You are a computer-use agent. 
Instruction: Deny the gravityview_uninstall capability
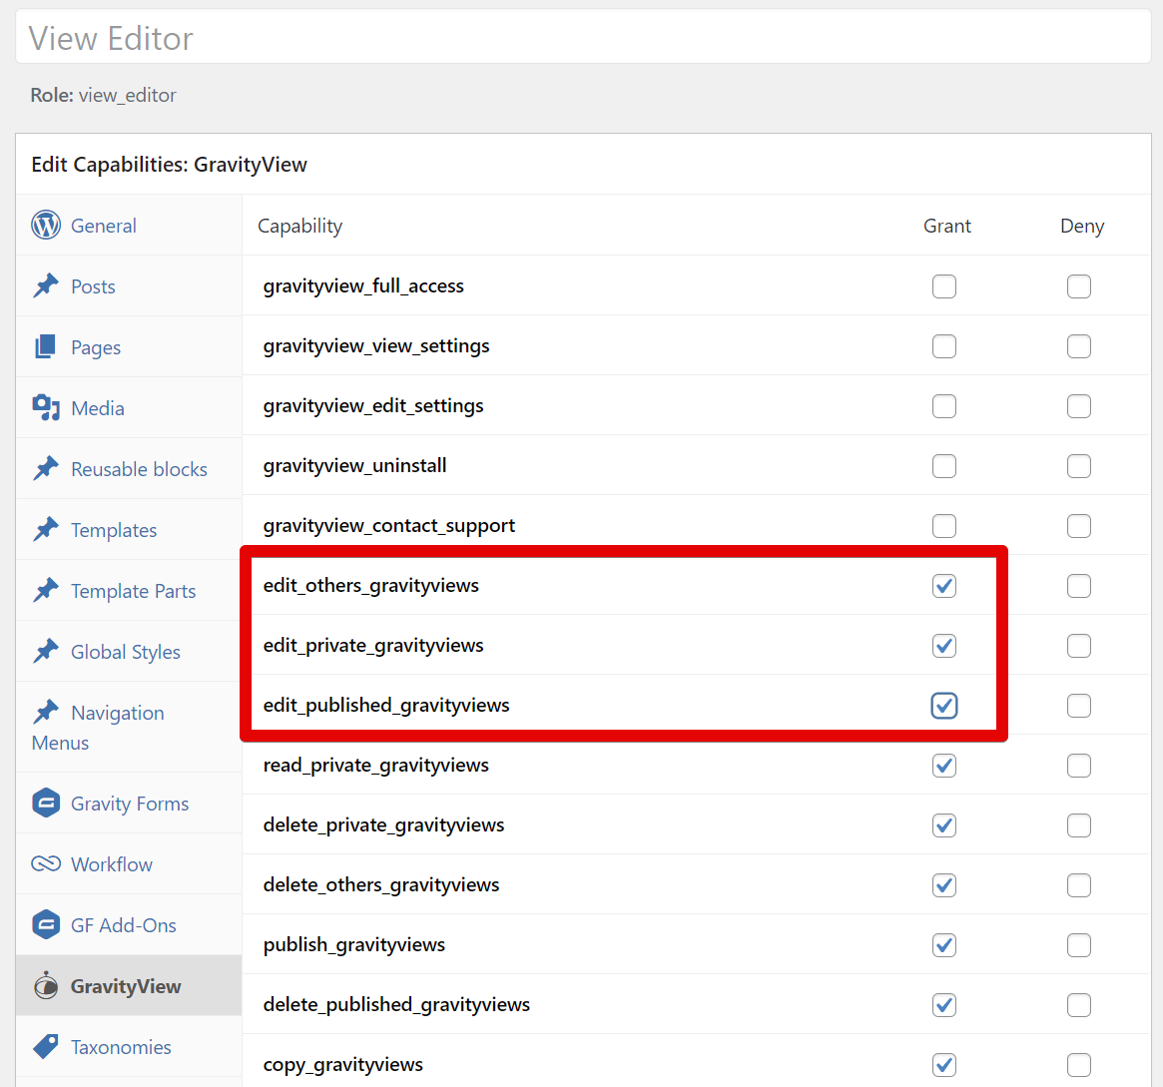(1078, 466)
